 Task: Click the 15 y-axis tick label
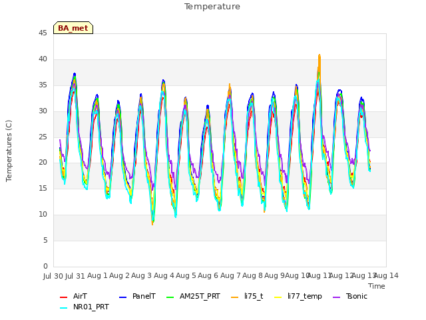tap(43, 188)
